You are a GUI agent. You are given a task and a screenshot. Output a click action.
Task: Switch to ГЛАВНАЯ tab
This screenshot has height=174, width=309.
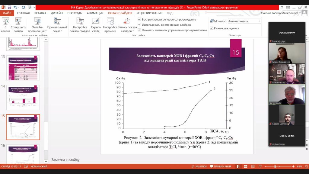click(x=23, y=13)
